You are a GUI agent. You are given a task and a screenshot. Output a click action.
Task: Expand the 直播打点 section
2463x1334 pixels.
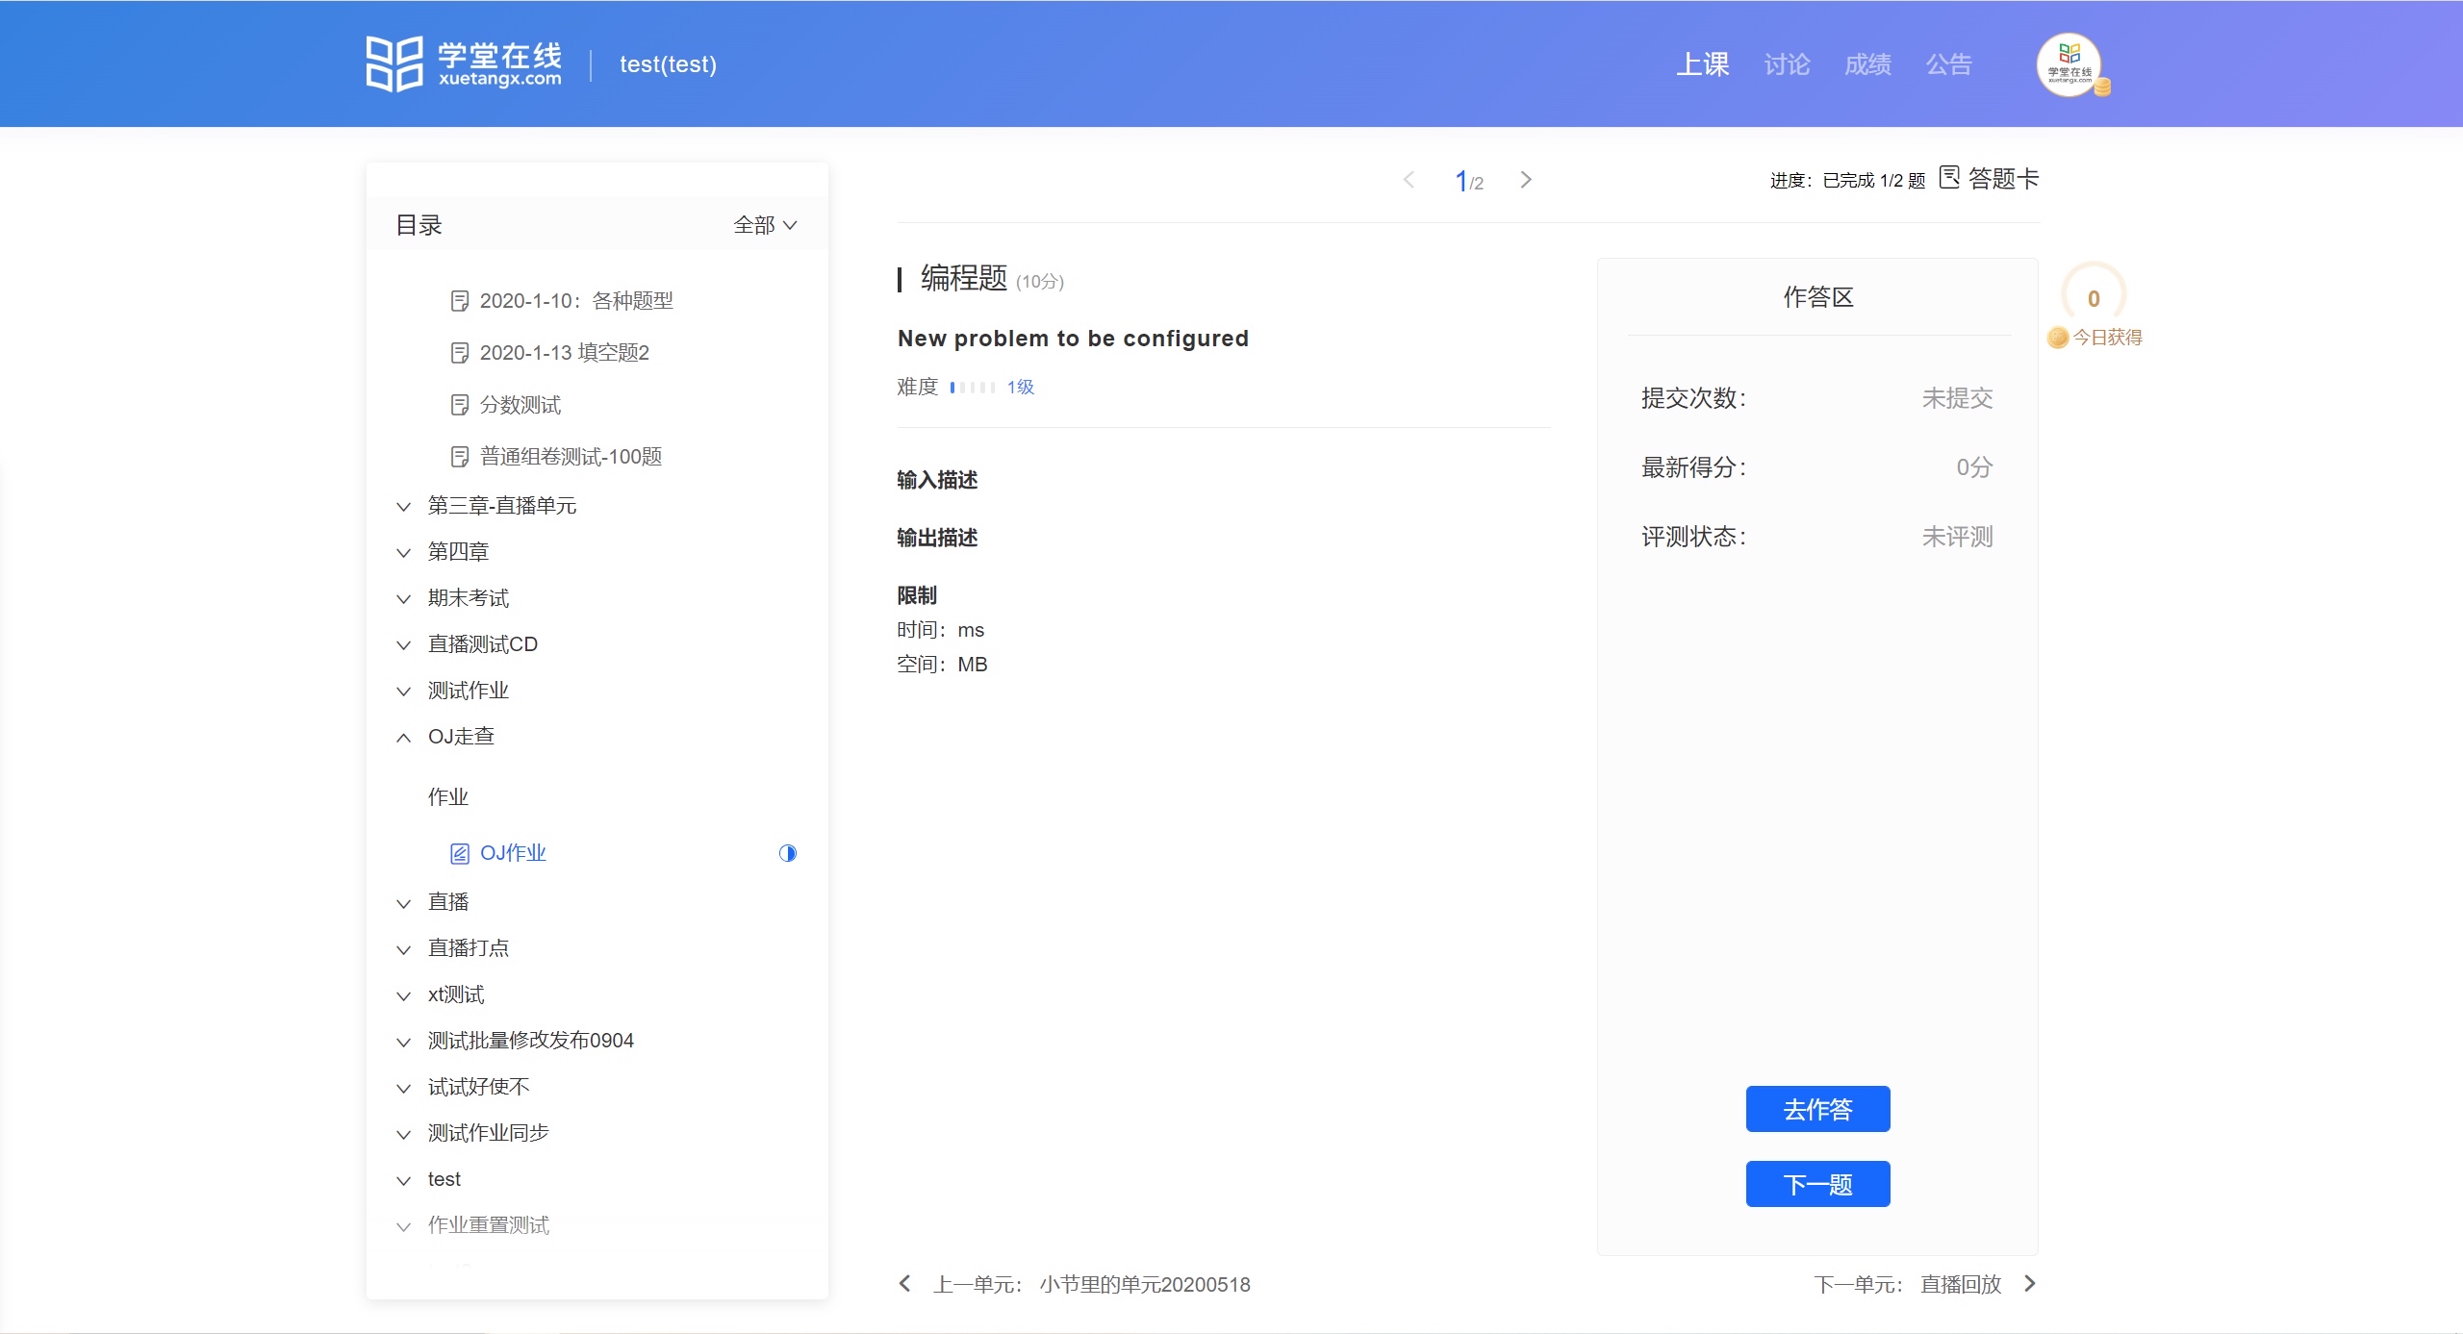404,949
